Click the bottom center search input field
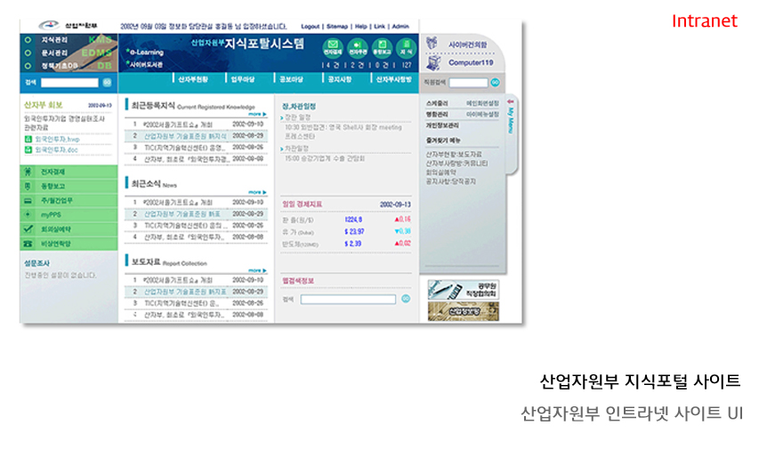Viewport: 759px width, 449px height. (348, 300)
